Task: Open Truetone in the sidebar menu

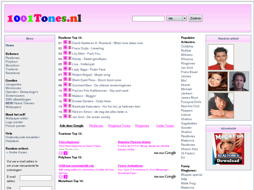Action: click(x=12, y=69)
